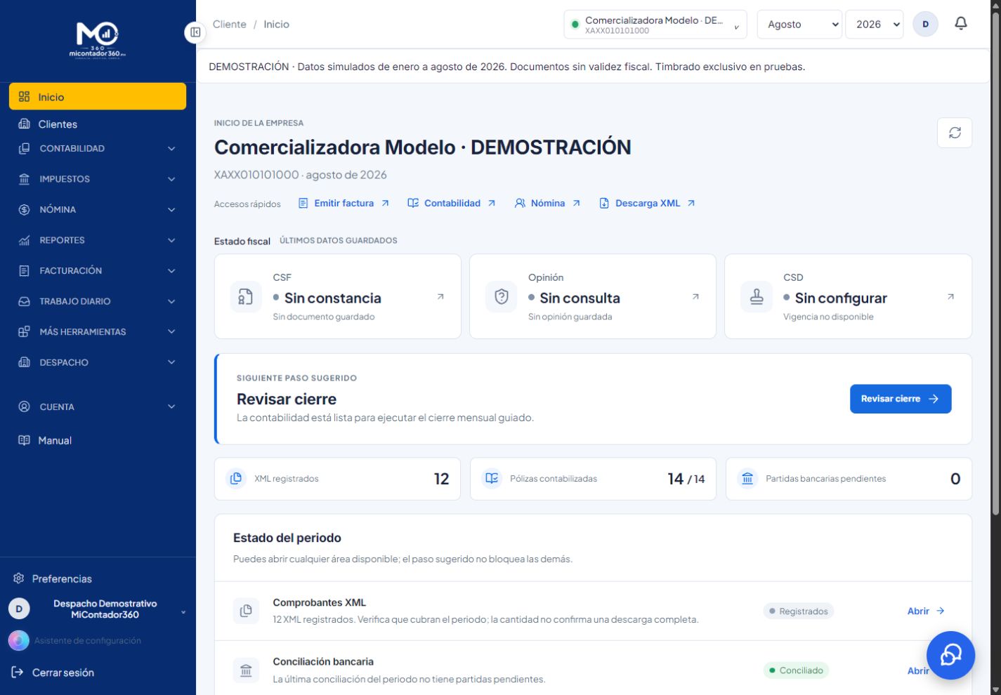The height and width of the screenshot is (695, 1001).
Task: Open the 2026 year dropdown
Action: point(875,24)
